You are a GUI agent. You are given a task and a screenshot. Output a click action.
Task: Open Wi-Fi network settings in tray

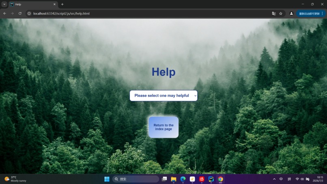point(297,179)
